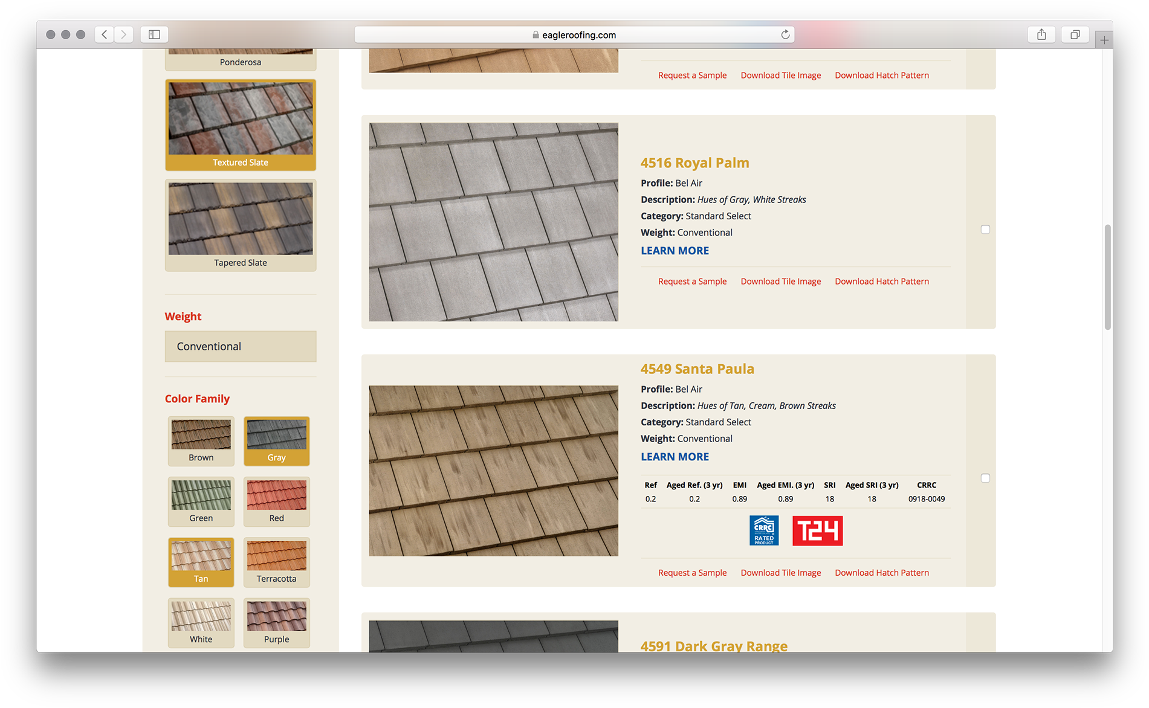Request a Sample for 4549 Santa Paula
The width and height of the screenshot is (1149, 708).
point(692,573)
